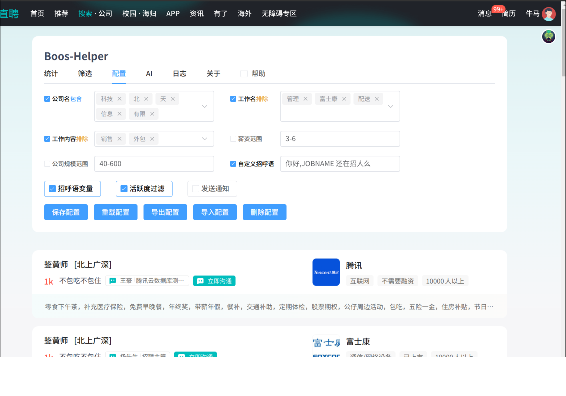566x396 pixels.
Task: Click the user avatar in top navigation
Action: [x=548, y=14]
